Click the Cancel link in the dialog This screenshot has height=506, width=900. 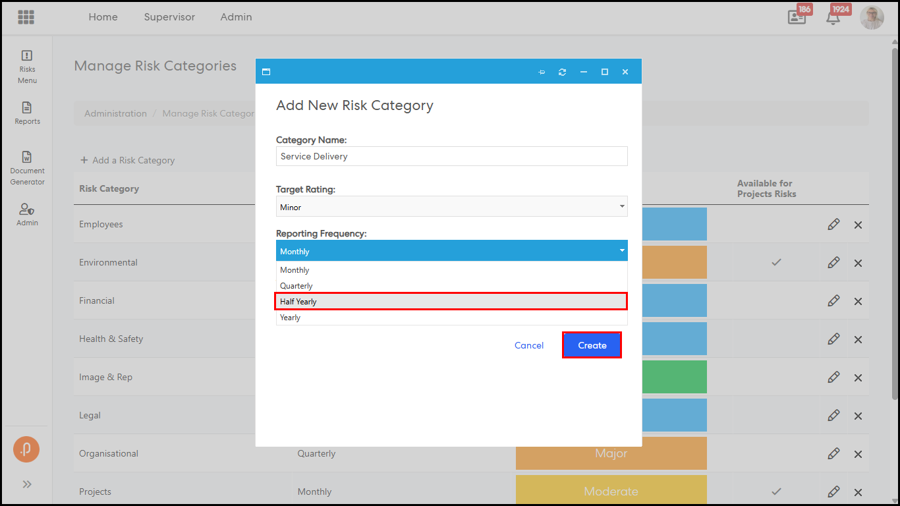(529, 345)
